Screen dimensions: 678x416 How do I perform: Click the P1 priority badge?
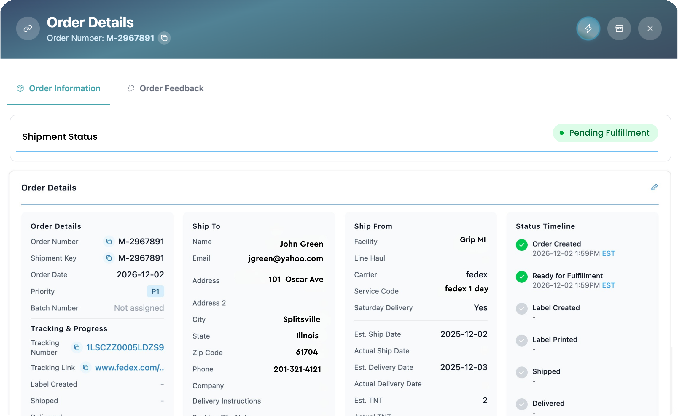155,291
